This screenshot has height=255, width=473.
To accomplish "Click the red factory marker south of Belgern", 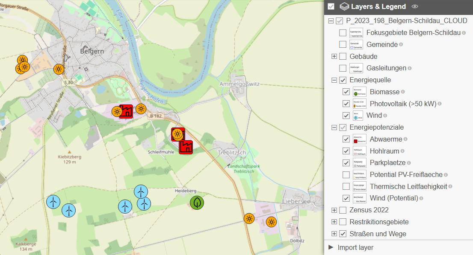I will pos(126,111).
